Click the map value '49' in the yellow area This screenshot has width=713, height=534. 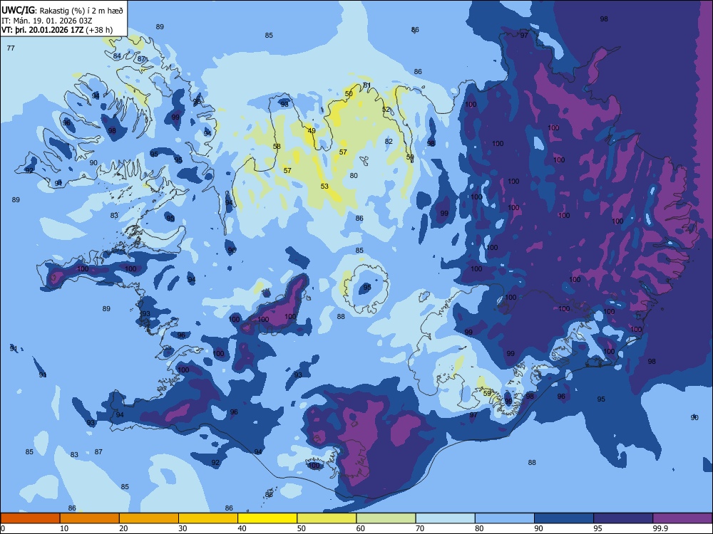(312, 130)
